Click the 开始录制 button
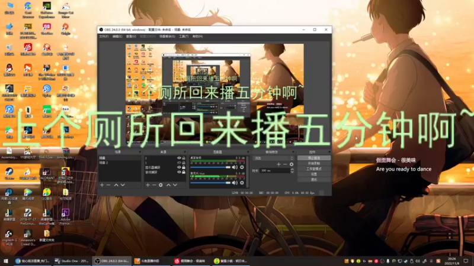474x266 pixels. point(314,164)
